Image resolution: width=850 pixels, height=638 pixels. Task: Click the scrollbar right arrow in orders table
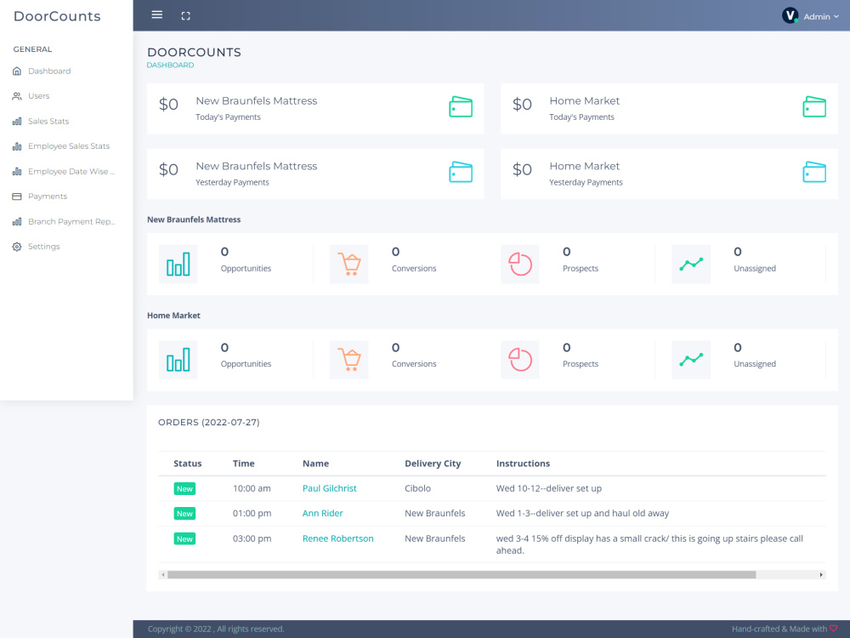821,574
